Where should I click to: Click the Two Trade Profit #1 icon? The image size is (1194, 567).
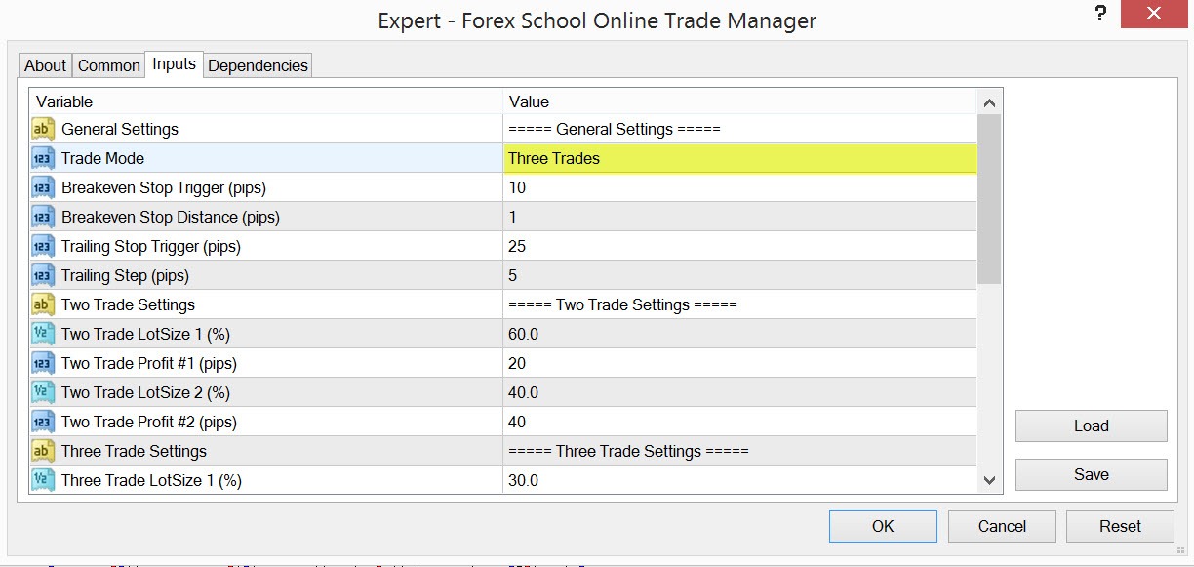point(43,363)
